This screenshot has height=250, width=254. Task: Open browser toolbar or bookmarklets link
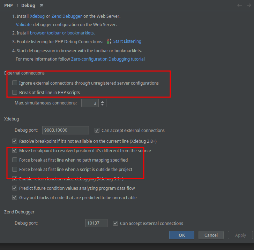pos(62,33)
